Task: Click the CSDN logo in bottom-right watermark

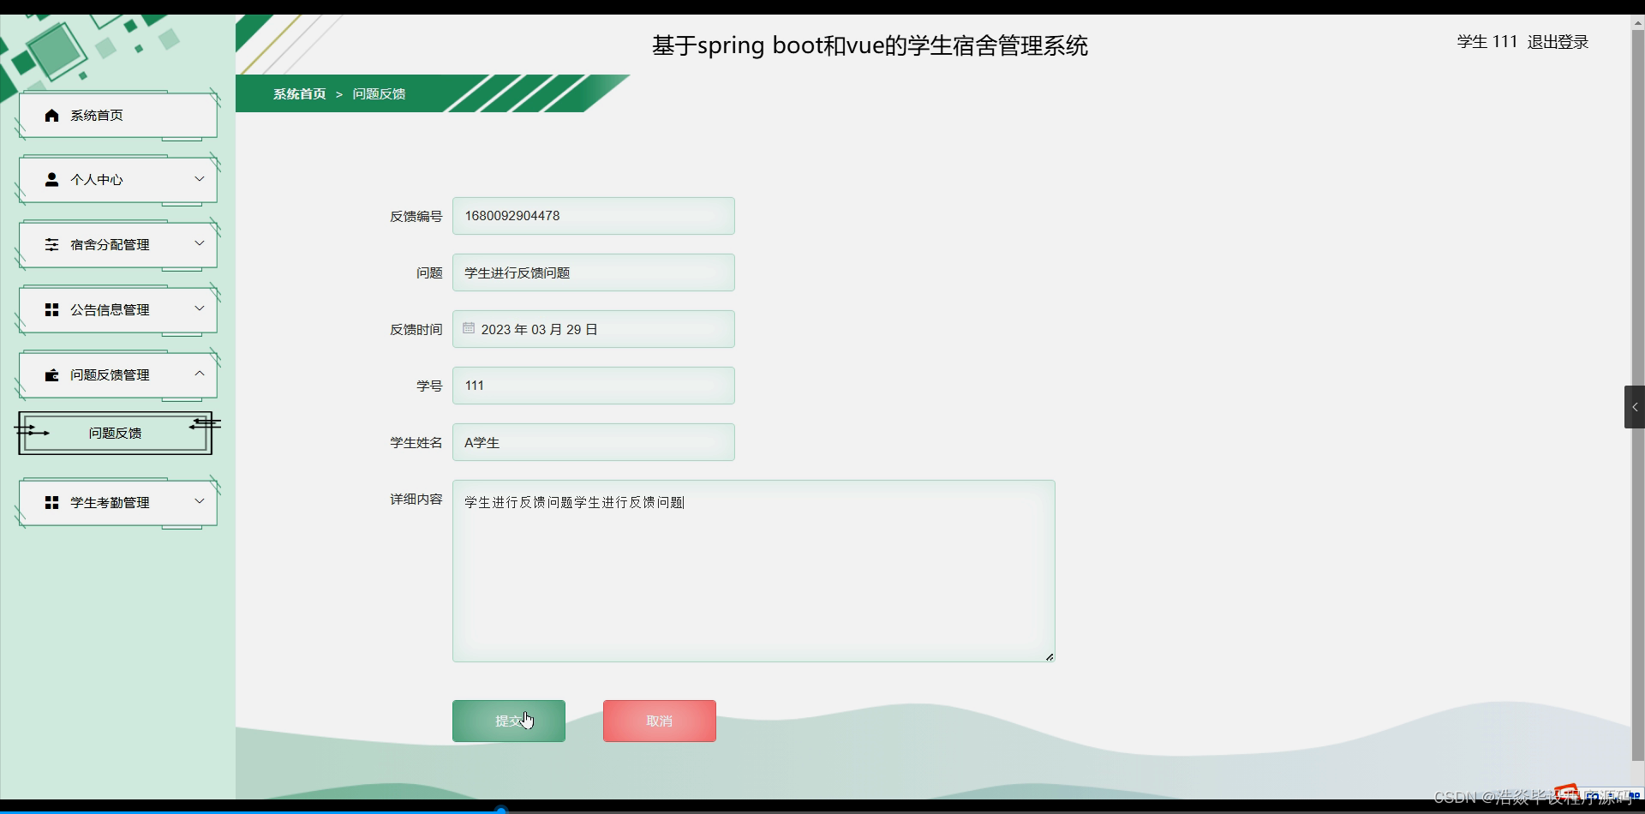Action: [1570, 795]
